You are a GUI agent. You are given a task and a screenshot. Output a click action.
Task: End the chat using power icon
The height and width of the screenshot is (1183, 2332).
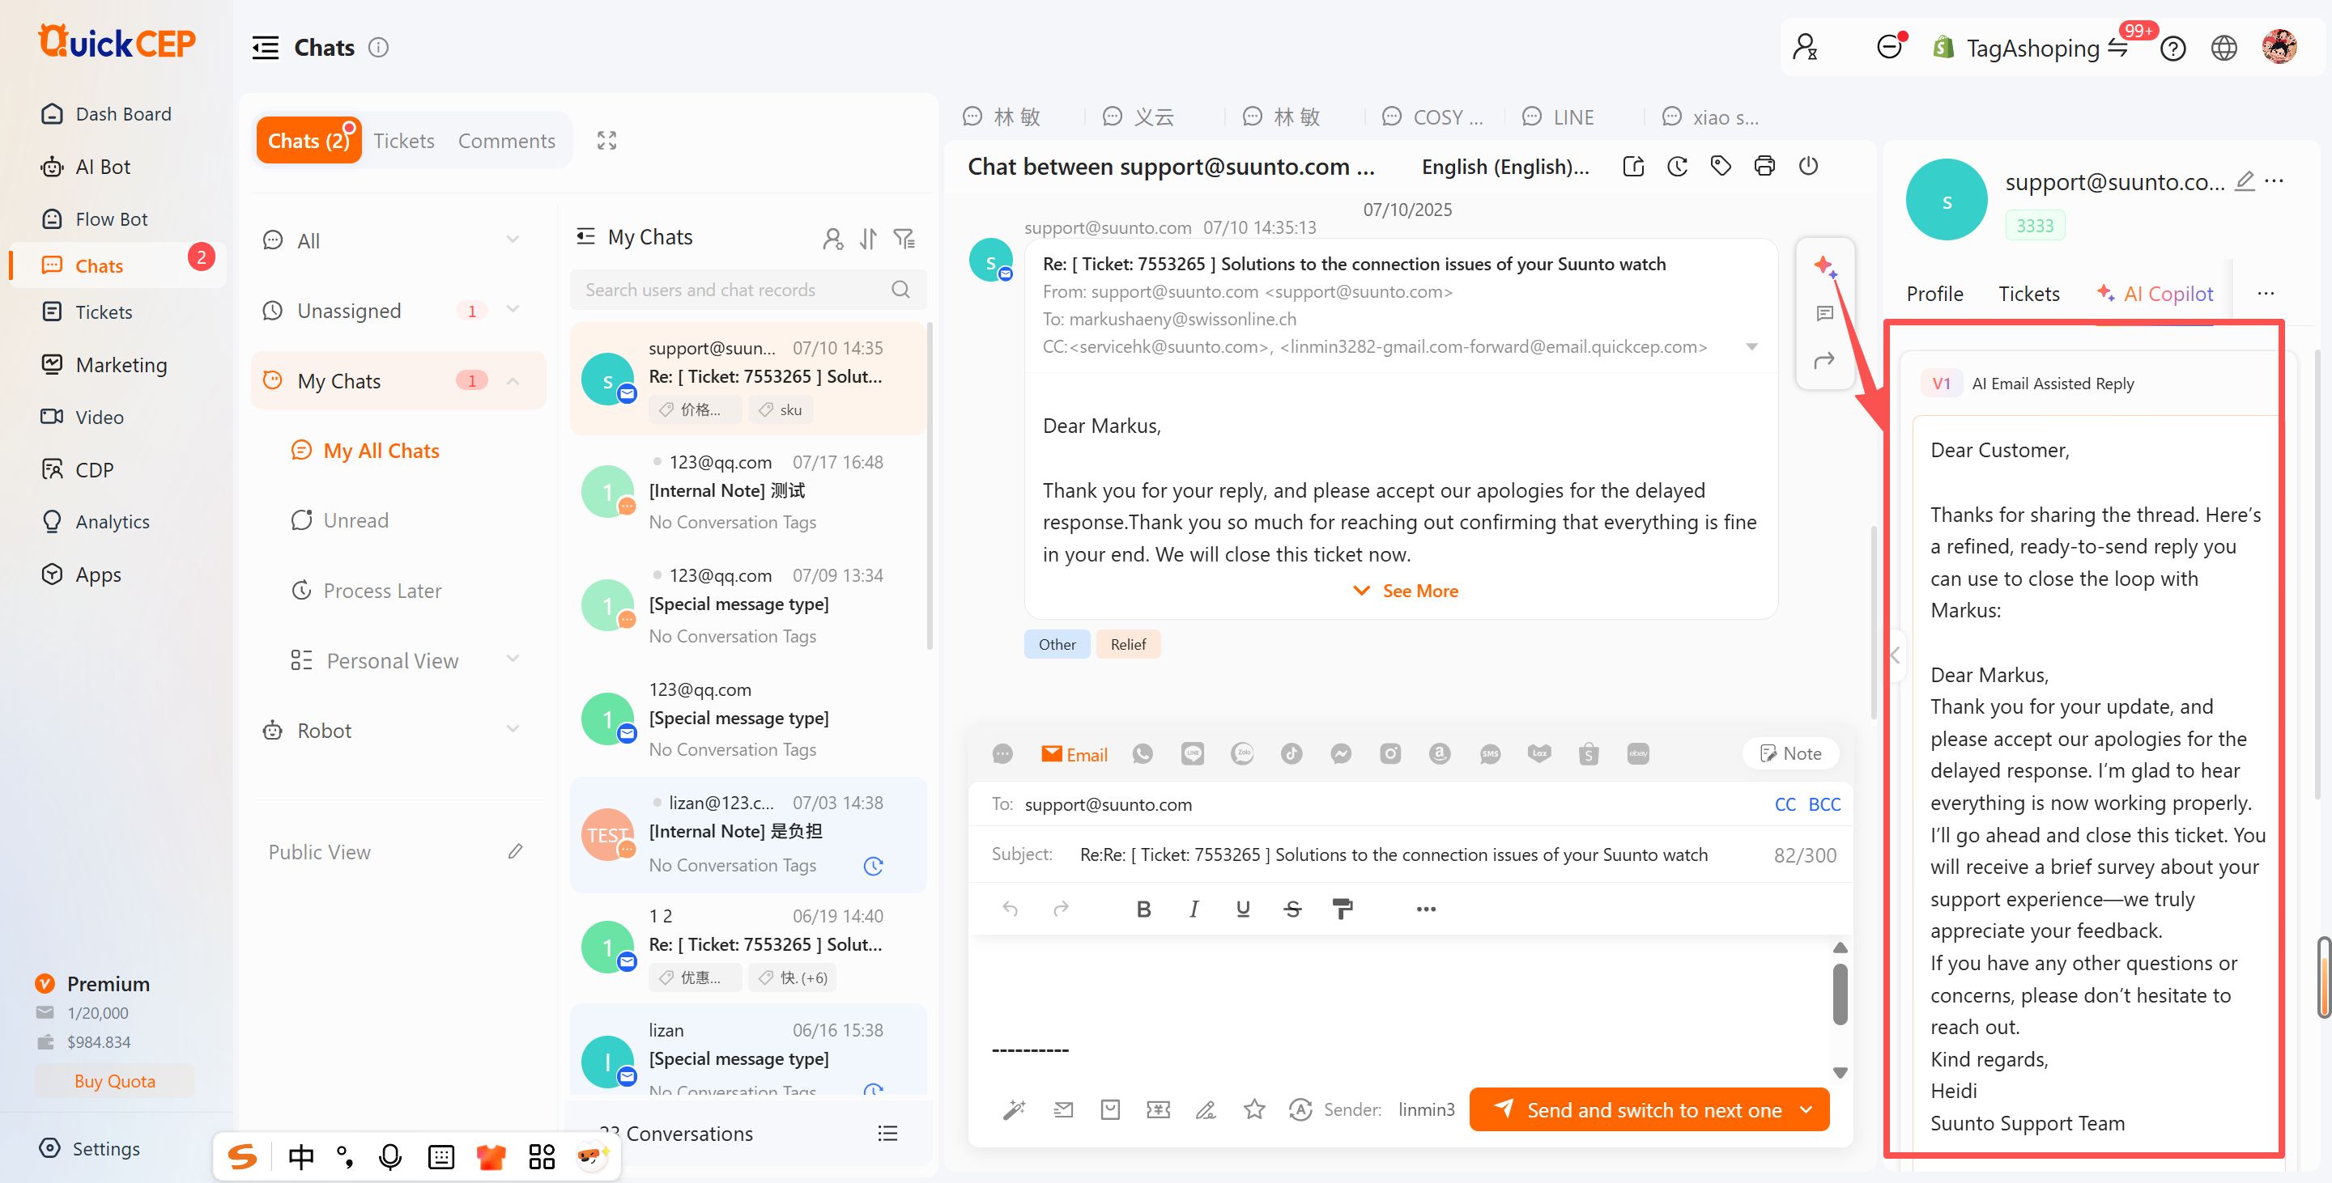(1808, 166)
